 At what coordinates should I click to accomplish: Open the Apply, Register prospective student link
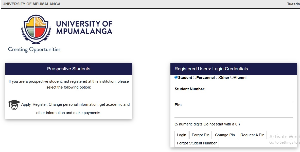(75, 104)
